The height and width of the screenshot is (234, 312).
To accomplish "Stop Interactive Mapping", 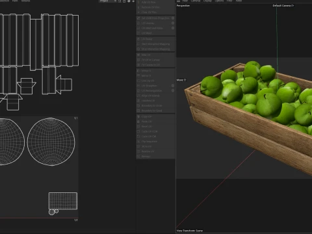I will coord(155,49).
